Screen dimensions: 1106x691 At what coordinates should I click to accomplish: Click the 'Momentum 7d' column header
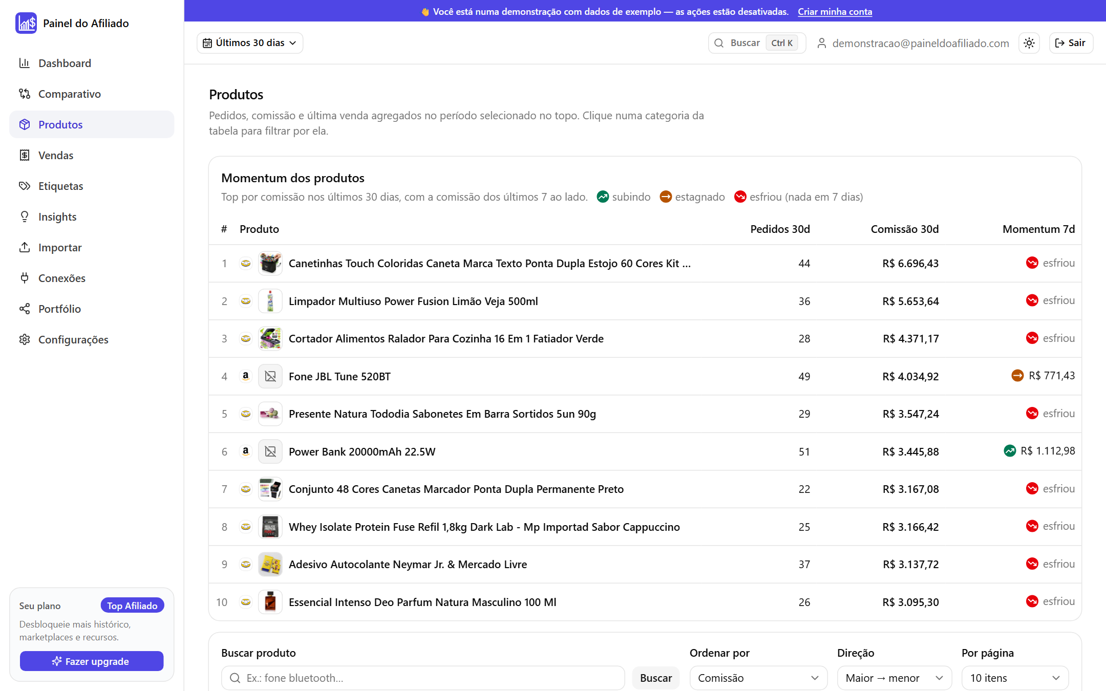(x=1038, y=229)
